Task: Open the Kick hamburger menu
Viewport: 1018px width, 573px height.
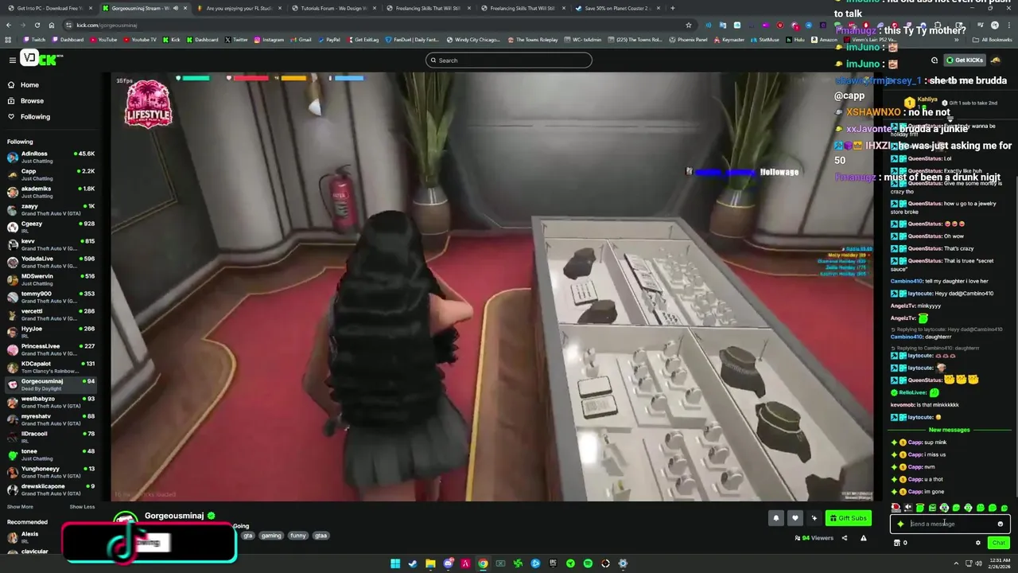Action: (12, 60)
